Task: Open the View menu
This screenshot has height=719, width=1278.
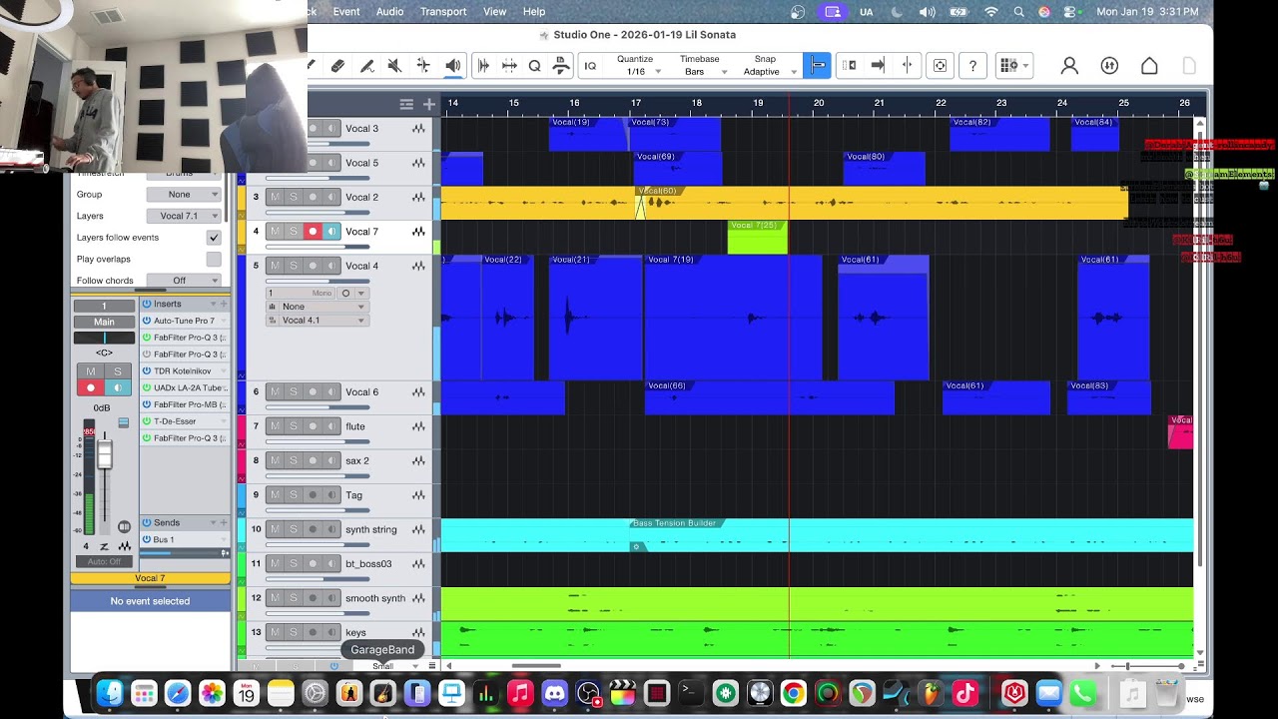Action: [x=494, y=12]
